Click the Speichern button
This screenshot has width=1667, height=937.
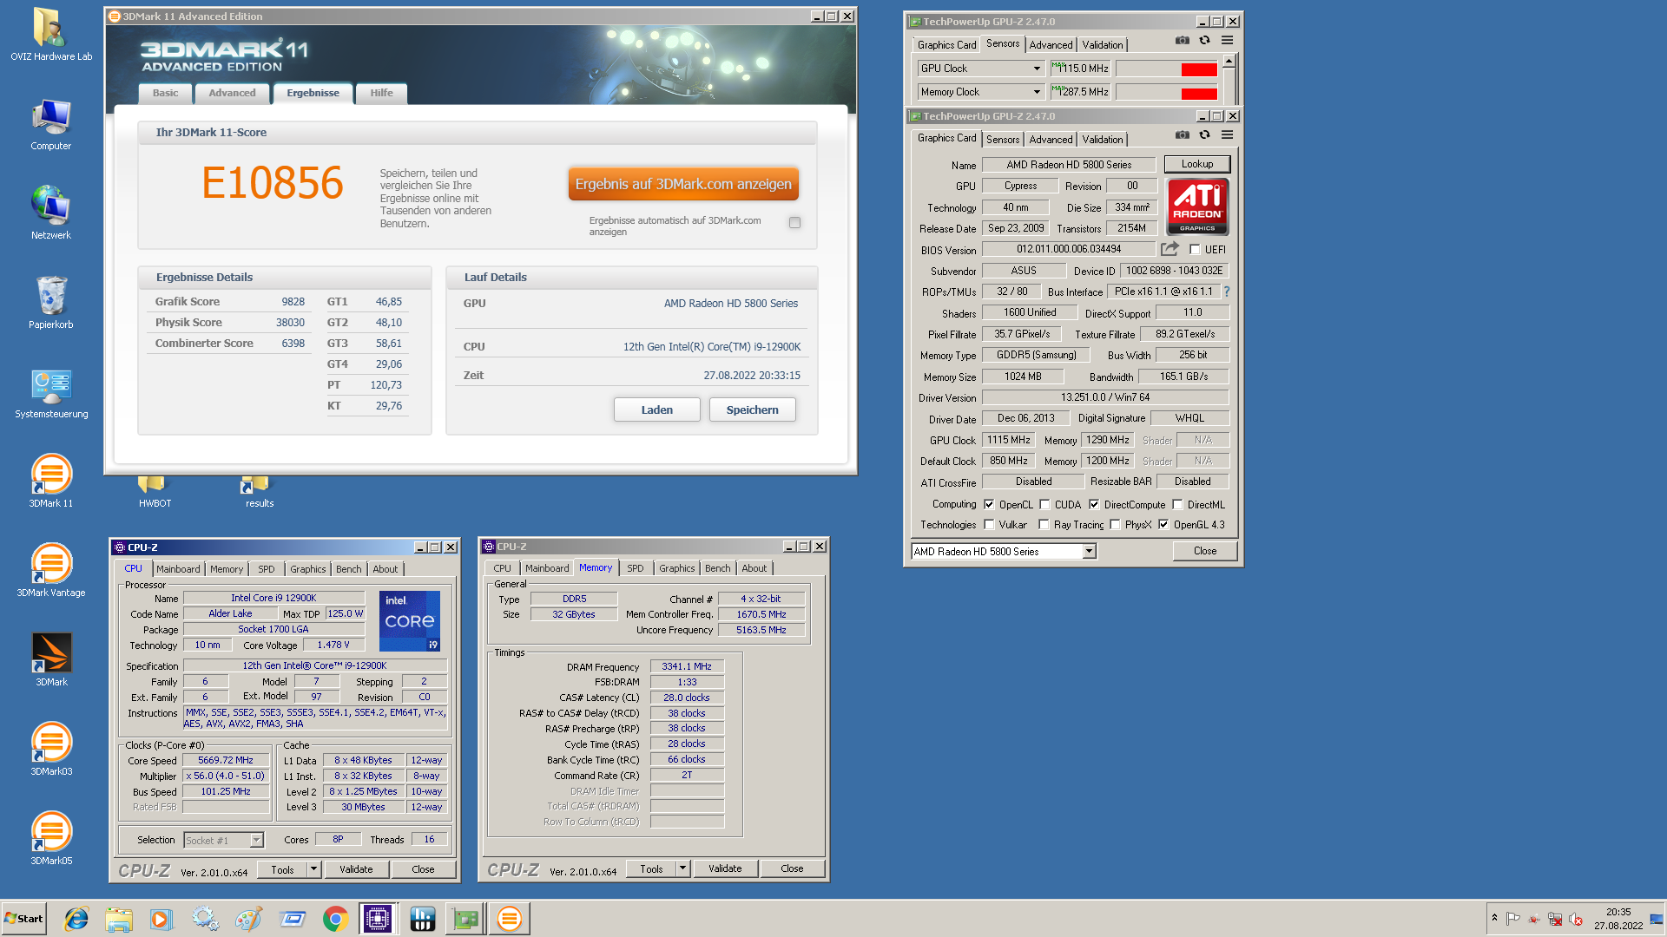(752, 410)
